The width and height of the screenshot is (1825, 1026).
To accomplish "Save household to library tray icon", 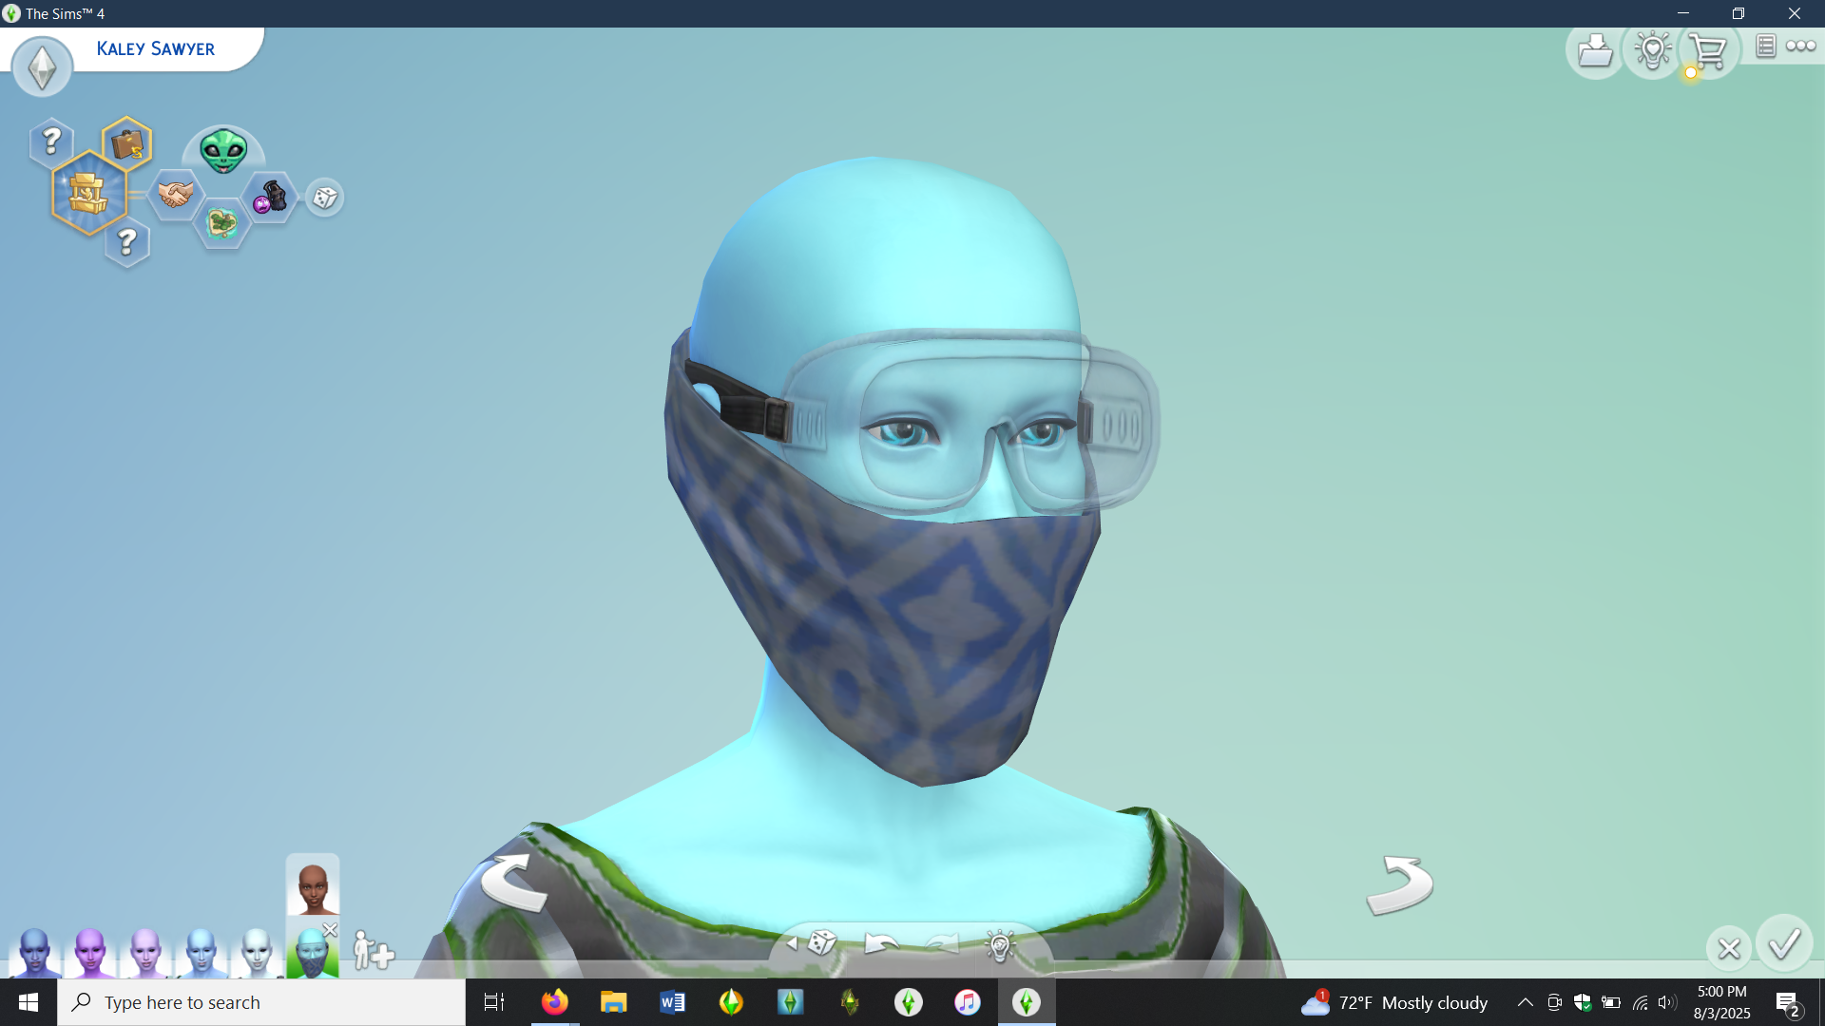I will click(1595, 50).
